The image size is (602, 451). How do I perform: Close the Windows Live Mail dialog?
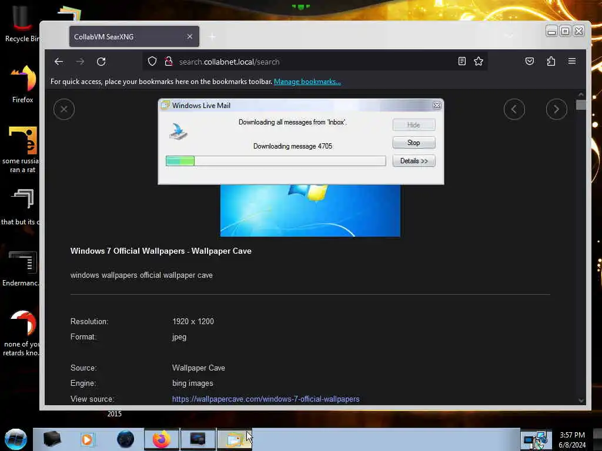coord(437,106)
